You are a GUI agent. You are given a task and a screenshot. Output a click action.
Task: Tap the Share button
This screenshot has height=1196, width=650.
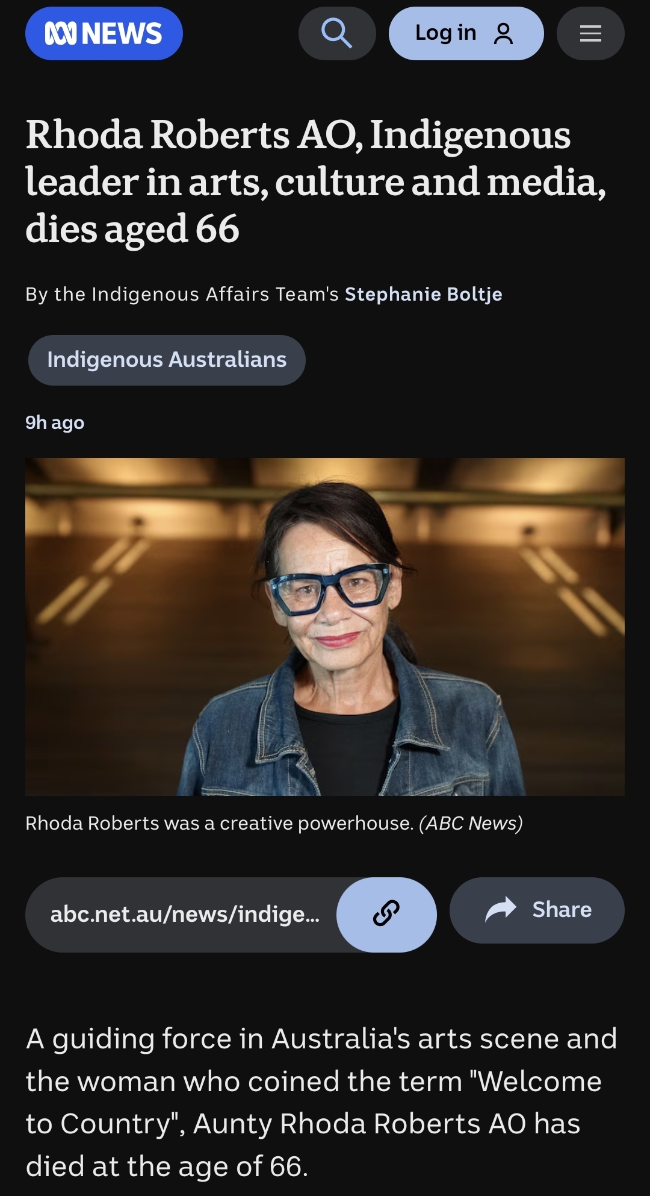[x=537, y=910]
